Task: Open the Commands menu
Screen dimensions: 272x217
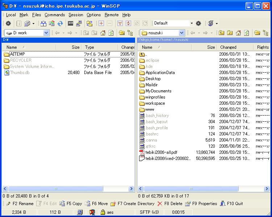Action: [x=55, y=15]
